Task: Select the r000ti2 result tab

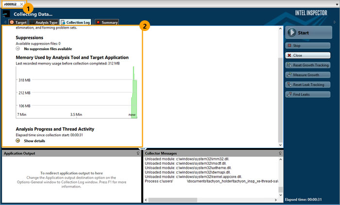Action: 11,4
